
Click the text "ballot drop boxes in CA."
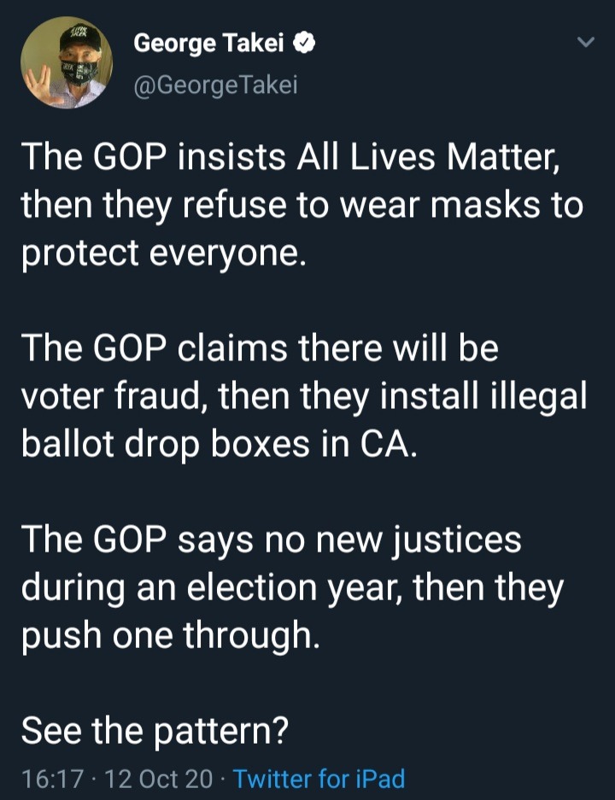[x=219, y=445]
